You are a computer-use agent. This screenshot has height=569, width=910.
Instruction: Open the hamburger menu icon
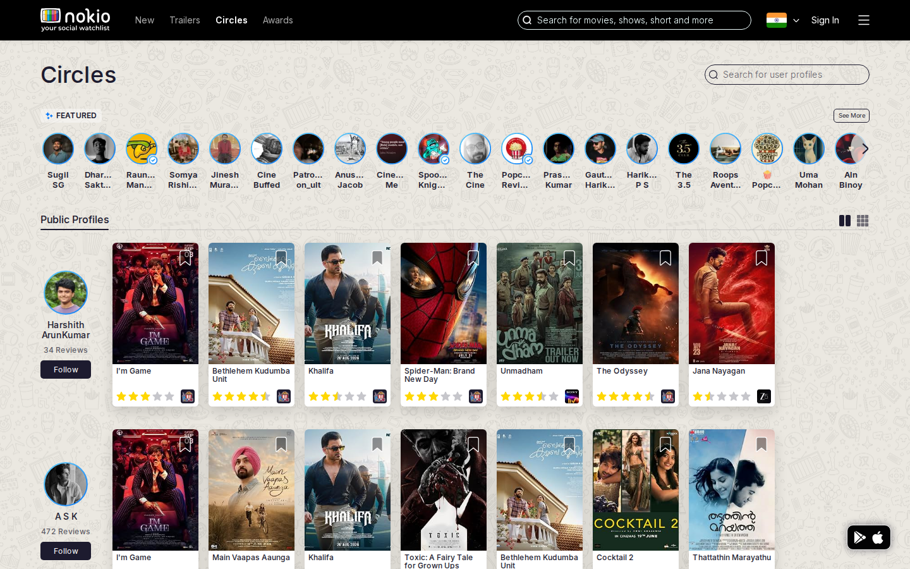point(864,20)
